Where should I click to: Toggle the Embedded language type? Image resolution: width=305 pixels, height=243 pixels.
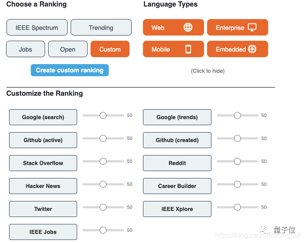(x=237, y=49)
